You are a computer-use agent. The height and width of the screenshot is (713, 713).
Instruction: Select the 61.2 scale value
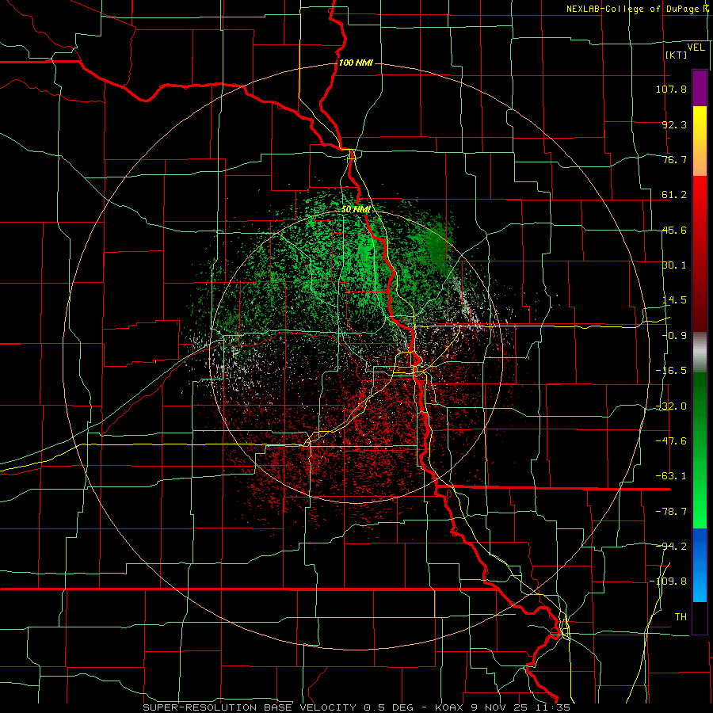(674, 195)
